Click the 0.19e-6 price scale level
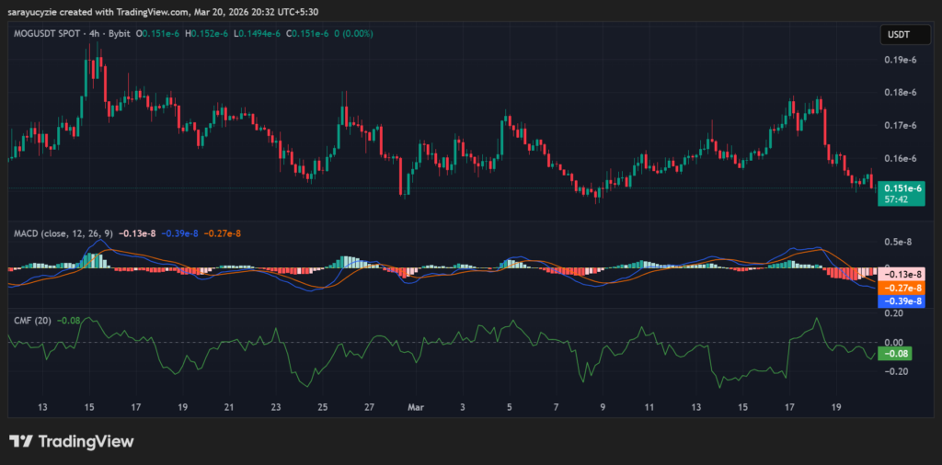Image resolution: width=942 pixels, height=465 pixels. pos(901,60)
